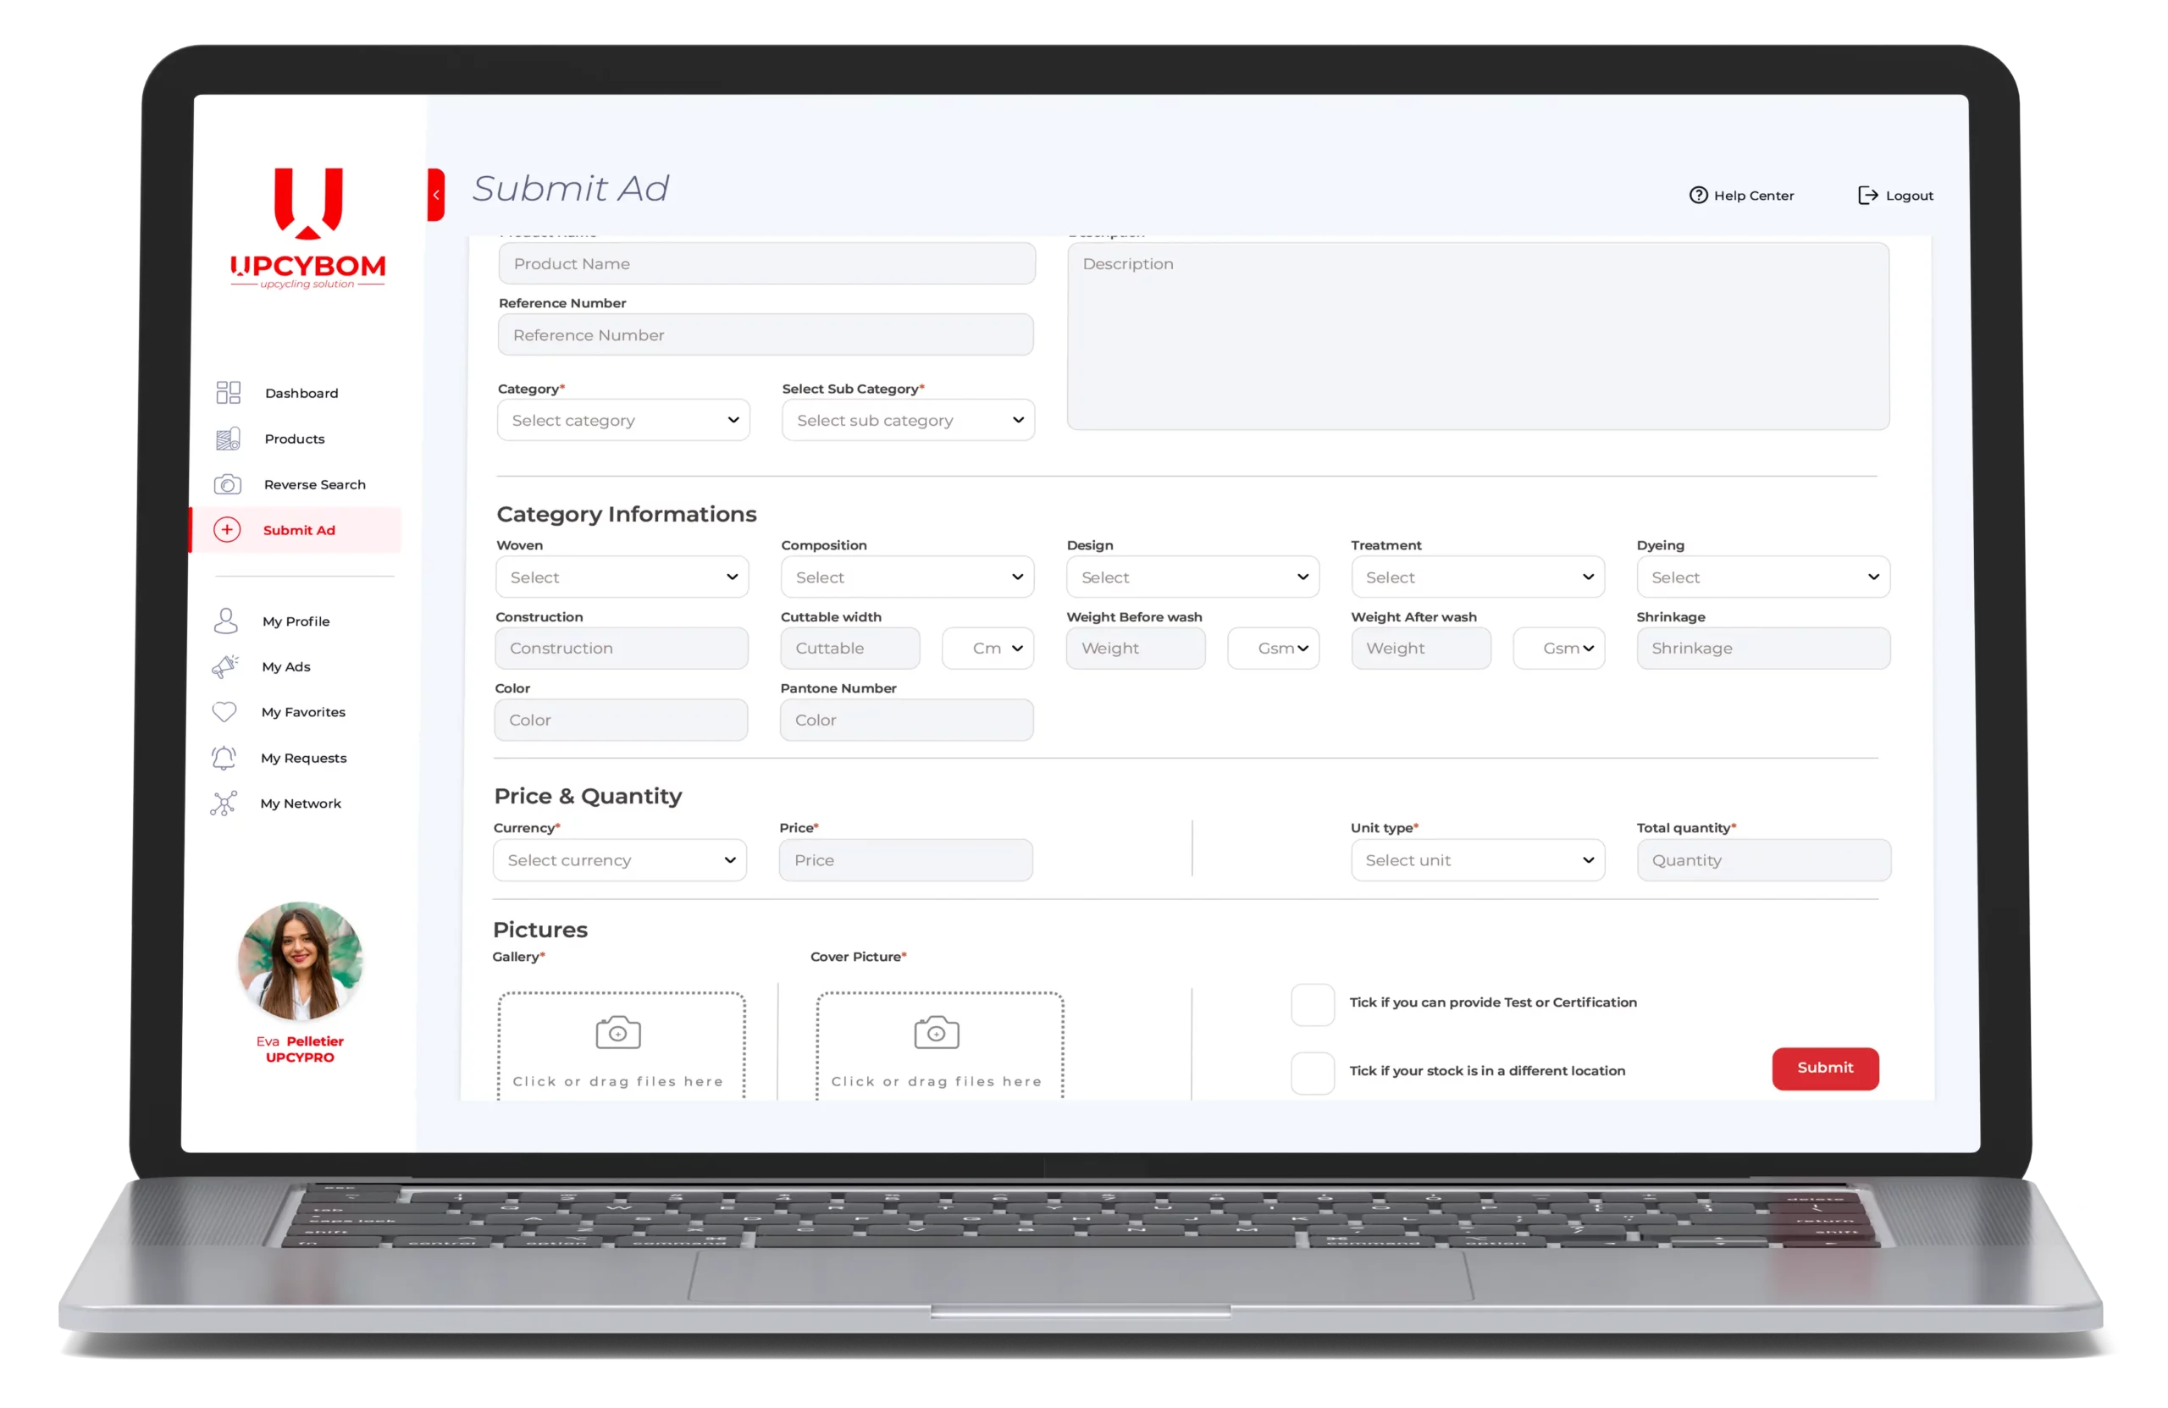The image size is (2168, 1408).
Task: Click the My Network nodes icon
Action: 224,803
